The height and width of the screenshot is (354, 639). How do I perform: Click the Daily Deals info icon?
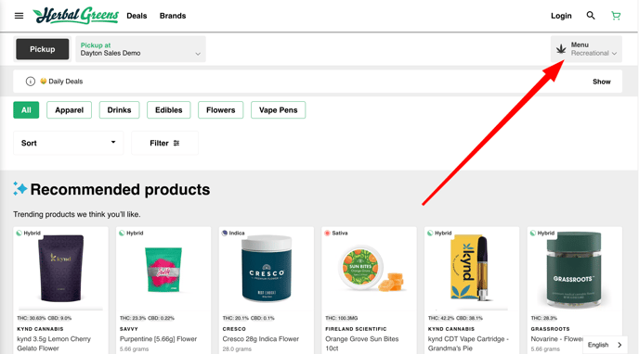(x=30, y=82)
